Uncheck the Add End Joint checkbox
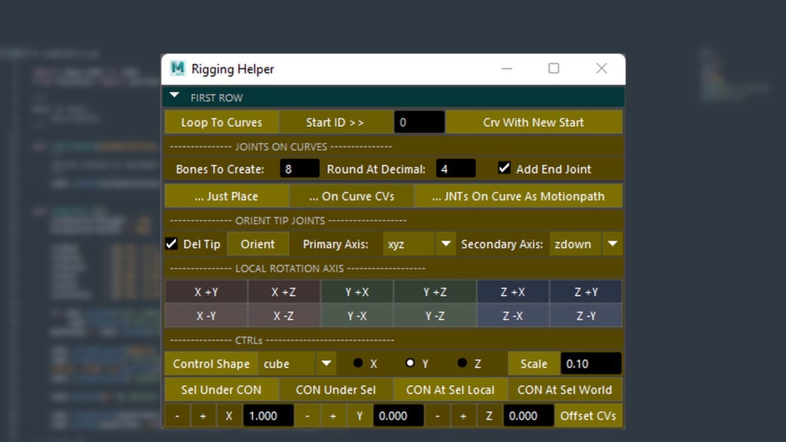The height and width of the screenshot is (442, 786). (504, 168)
